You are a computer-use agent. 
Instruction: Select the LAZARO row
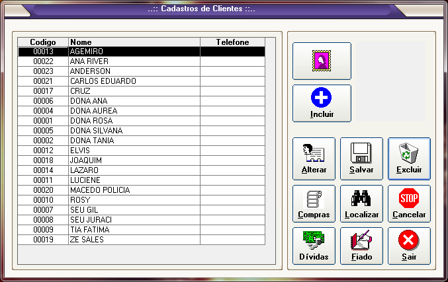tap(142, 170)
